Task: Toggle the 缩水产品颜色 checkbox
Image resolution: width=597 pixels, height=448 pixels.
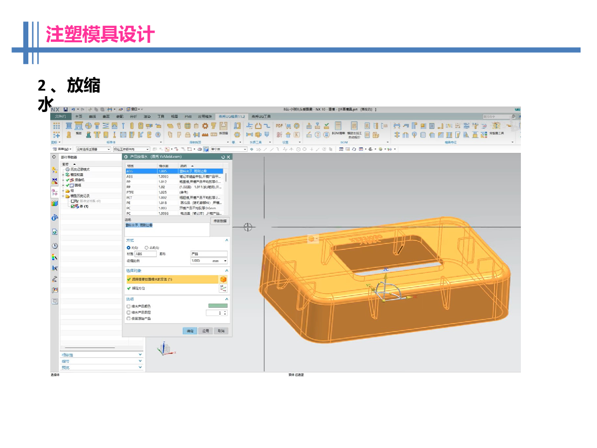Action: click(129, 306)
